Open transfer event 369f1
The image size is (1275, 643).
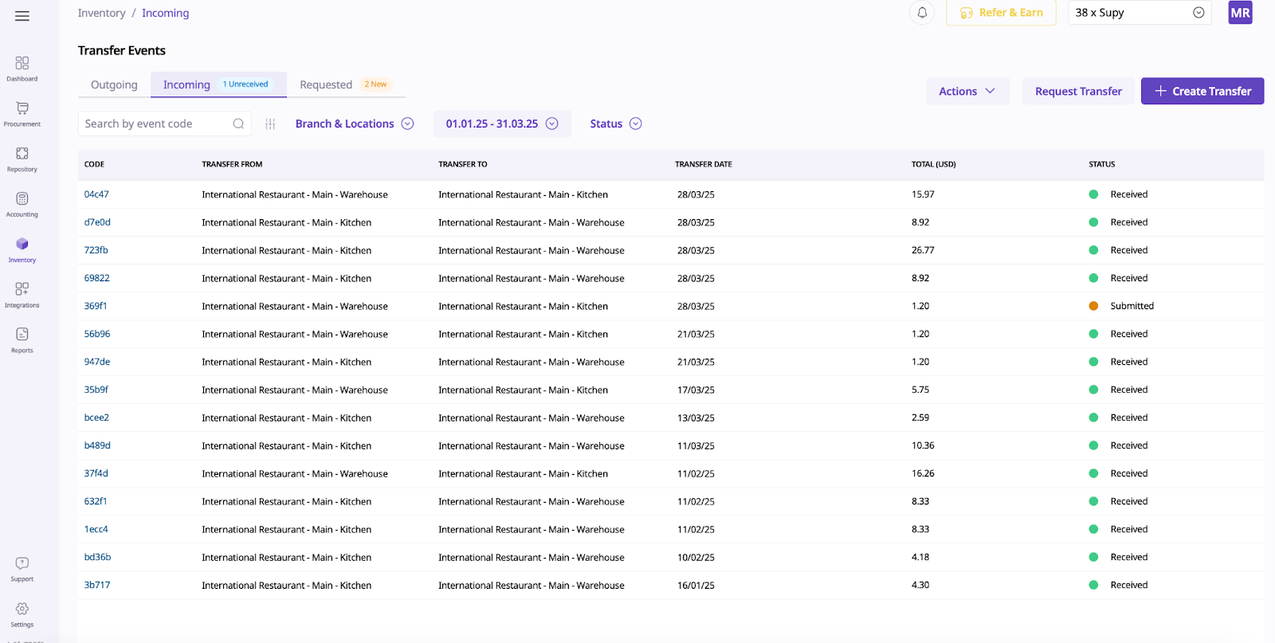[x=96, y=306]
